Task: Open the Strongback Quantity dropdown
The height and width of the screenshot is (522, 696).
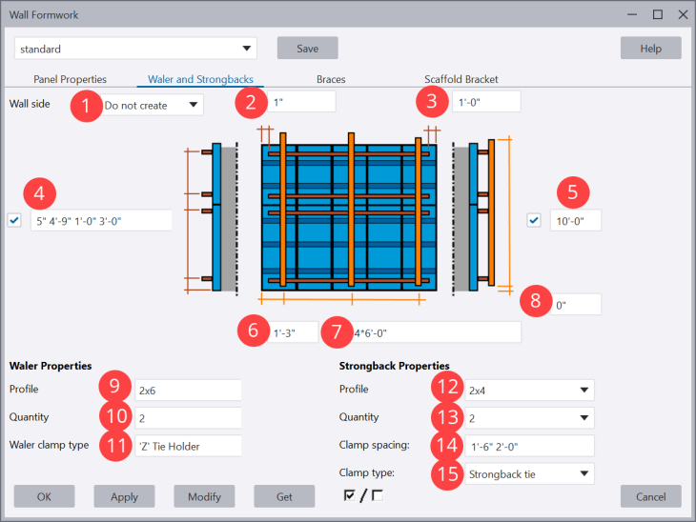Action: point(529,418)
